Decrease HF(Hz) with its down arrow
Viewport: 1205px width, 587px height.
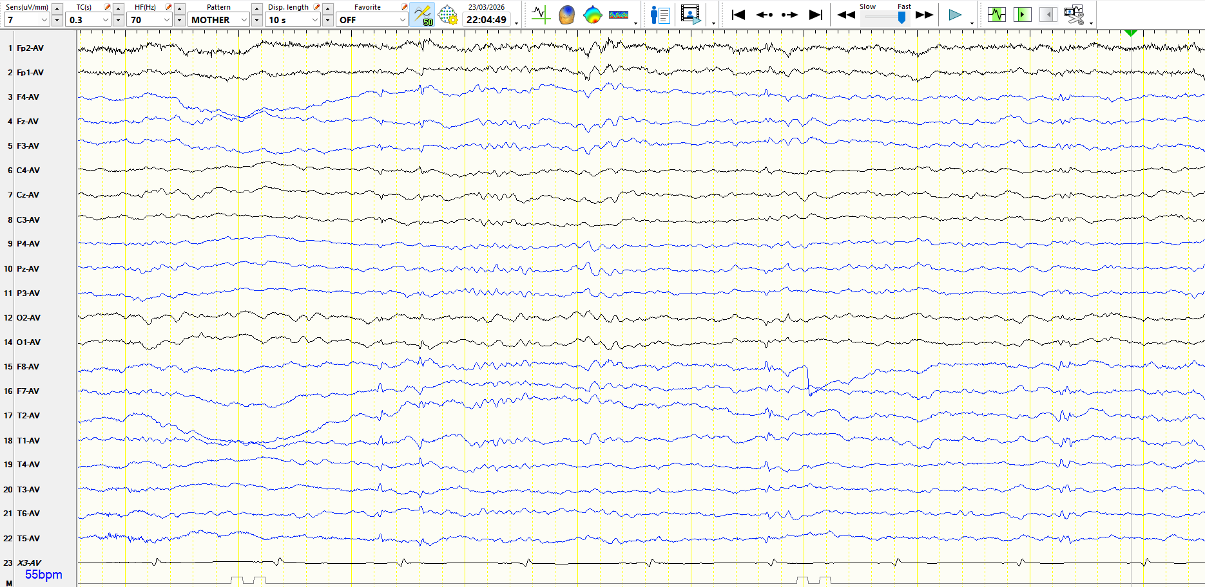point(179,20)
